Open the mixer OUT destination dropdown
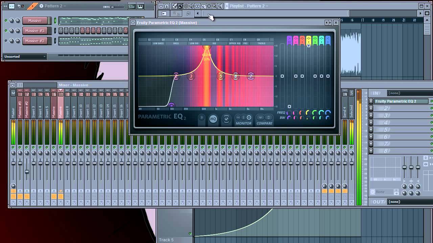Viewport: 433px width, 243px height. click(x=410, y=201)
